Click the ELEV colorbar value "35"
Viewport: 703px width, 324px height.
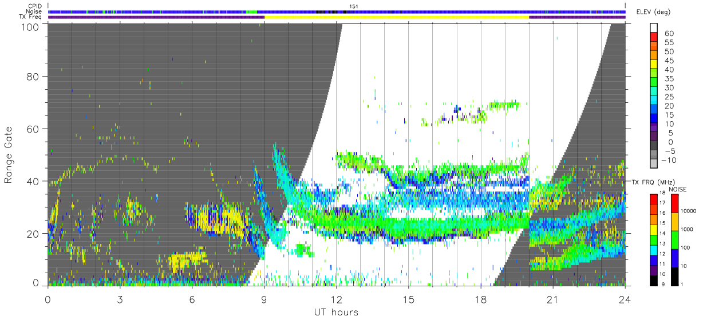669,79
